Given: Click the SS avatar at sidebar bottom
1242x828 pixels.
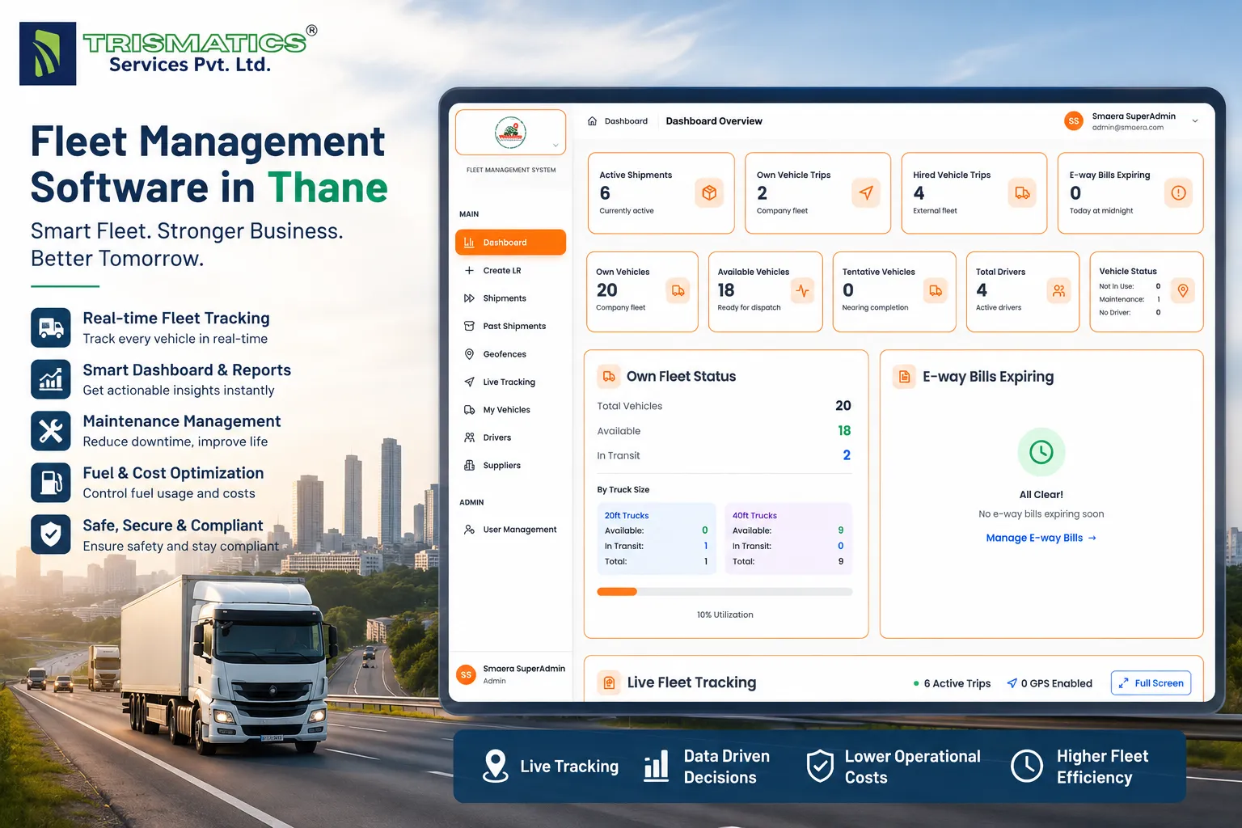Looking at the screenshot, I should [x=466, y=674].
